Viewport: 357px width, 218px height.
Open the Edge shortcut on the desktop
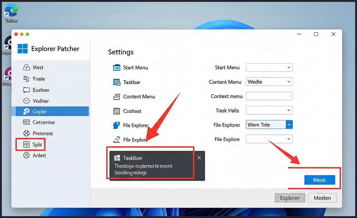[11, 11]
